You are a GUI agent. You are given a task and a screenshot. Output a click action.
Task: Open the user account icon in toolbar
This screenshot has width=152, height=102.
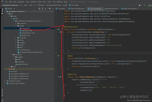tap(140, 5)
